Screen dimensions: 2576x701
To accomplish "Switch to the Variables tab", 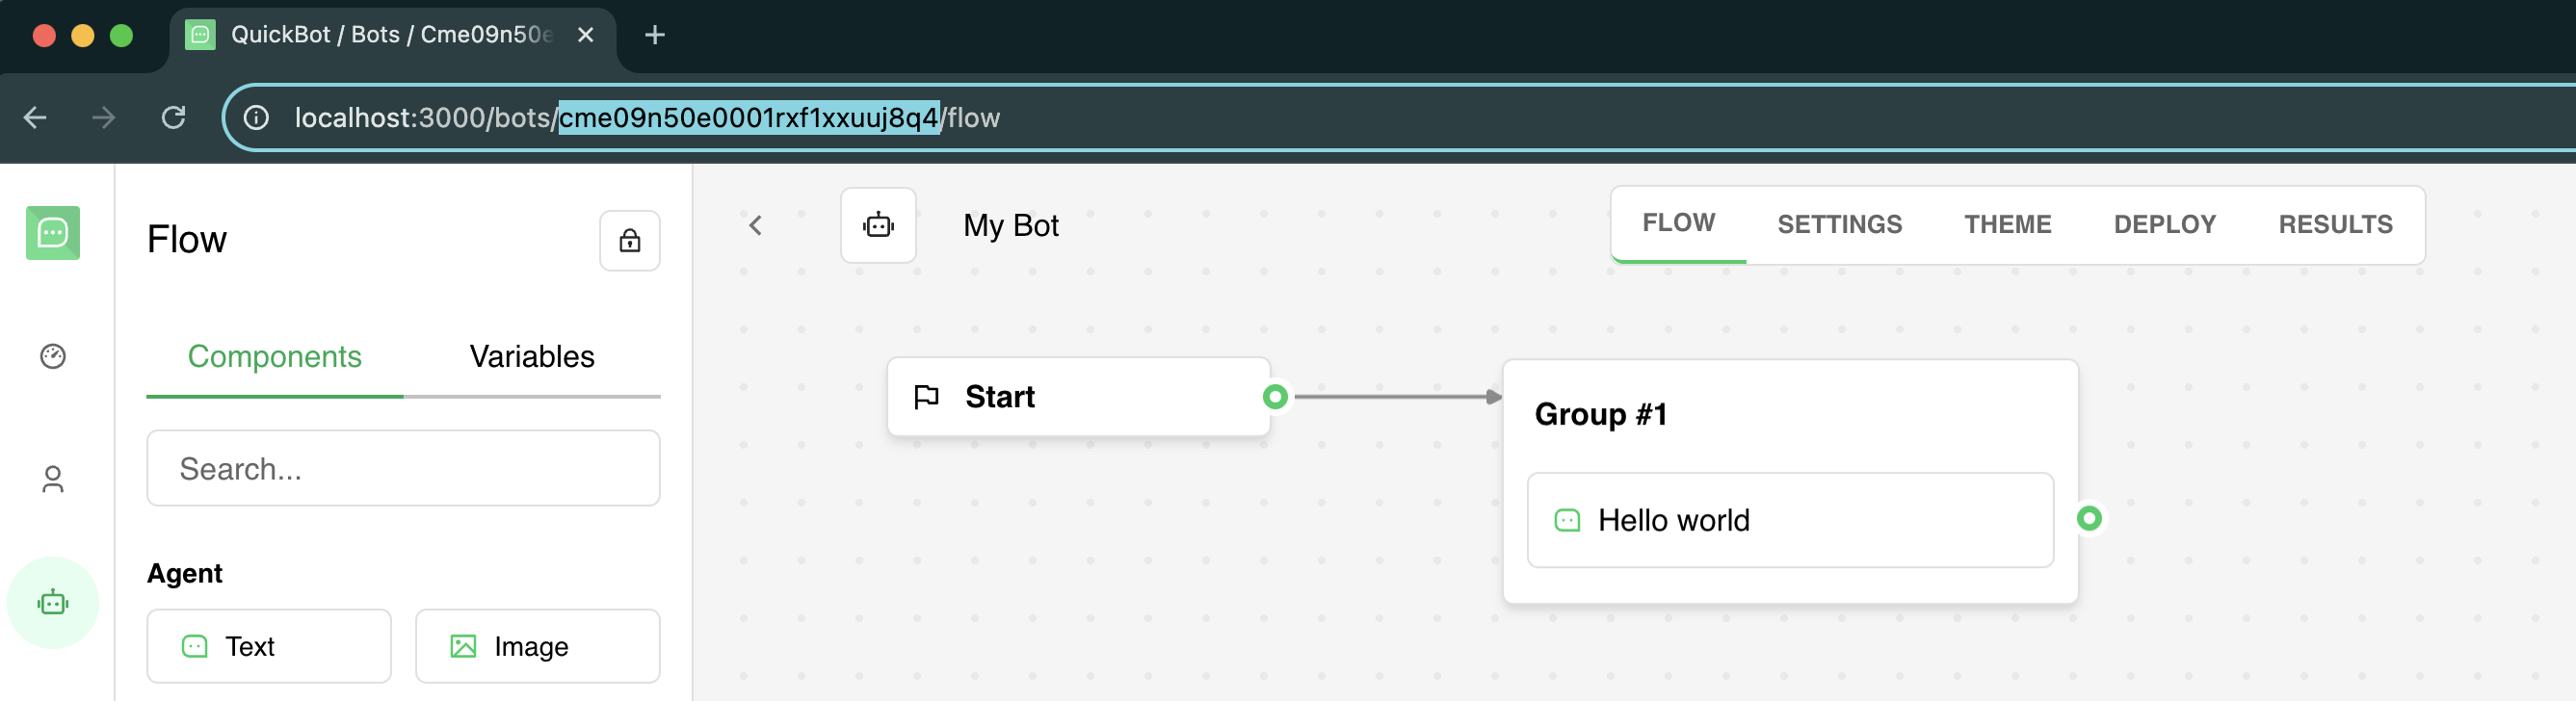I will click(x=531, y=357).
